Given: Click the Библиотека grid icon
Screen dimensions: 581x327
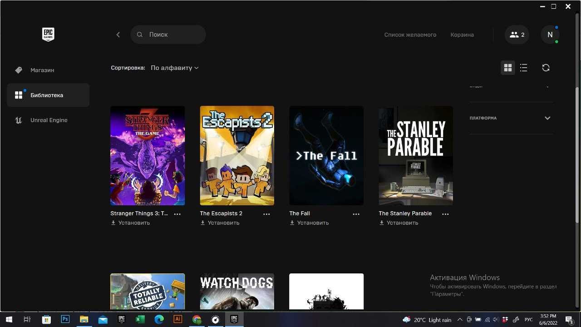Looking at the screenshot, I should [x=19, y=95].
